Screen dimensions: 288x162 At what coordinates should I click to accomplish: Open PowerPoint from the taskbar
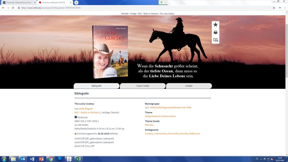pyautogui.click(x=41, y=159)
